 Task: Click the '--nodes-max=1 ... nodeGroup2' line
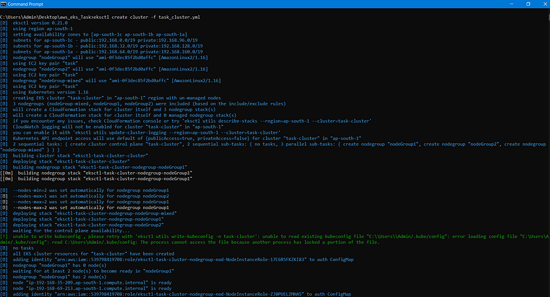91,196
